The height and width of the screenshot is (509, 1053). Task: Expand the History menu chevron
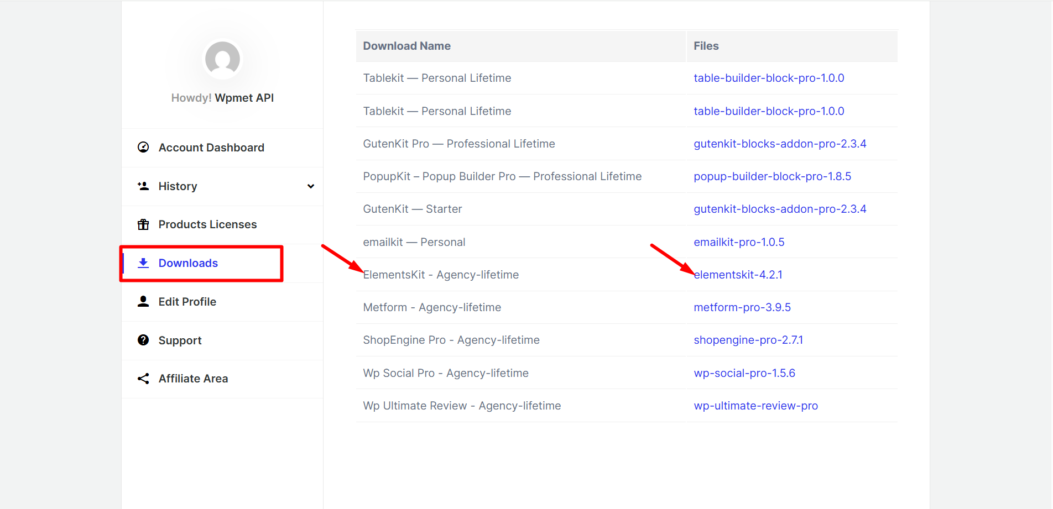pos(310,186)
